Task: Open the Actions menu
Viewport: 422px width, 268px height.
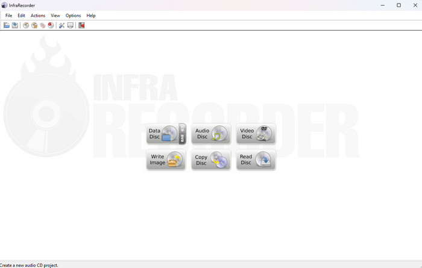Action: pyautogui.click(x=37, y=16)
